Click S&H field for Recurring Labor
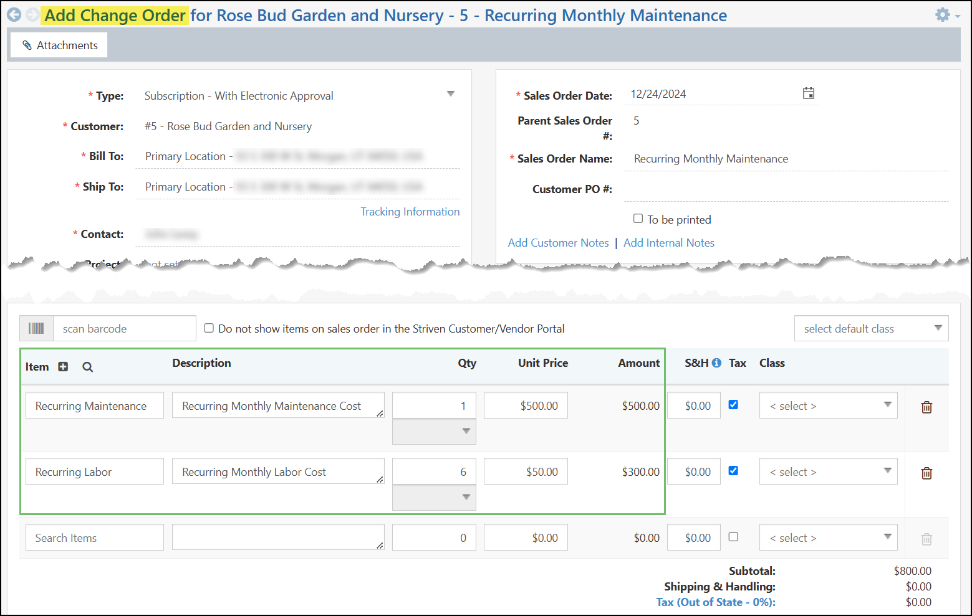Viewport: 972px width, 616px height. tap(694, 471)
